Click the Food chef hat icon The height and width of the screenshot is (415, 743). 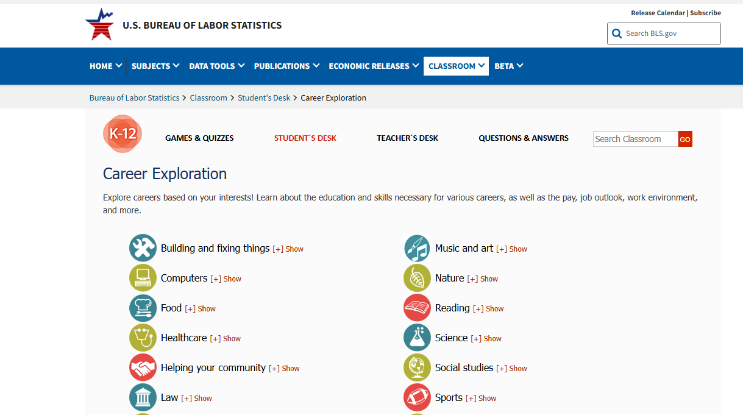click(x=143, y=308)
